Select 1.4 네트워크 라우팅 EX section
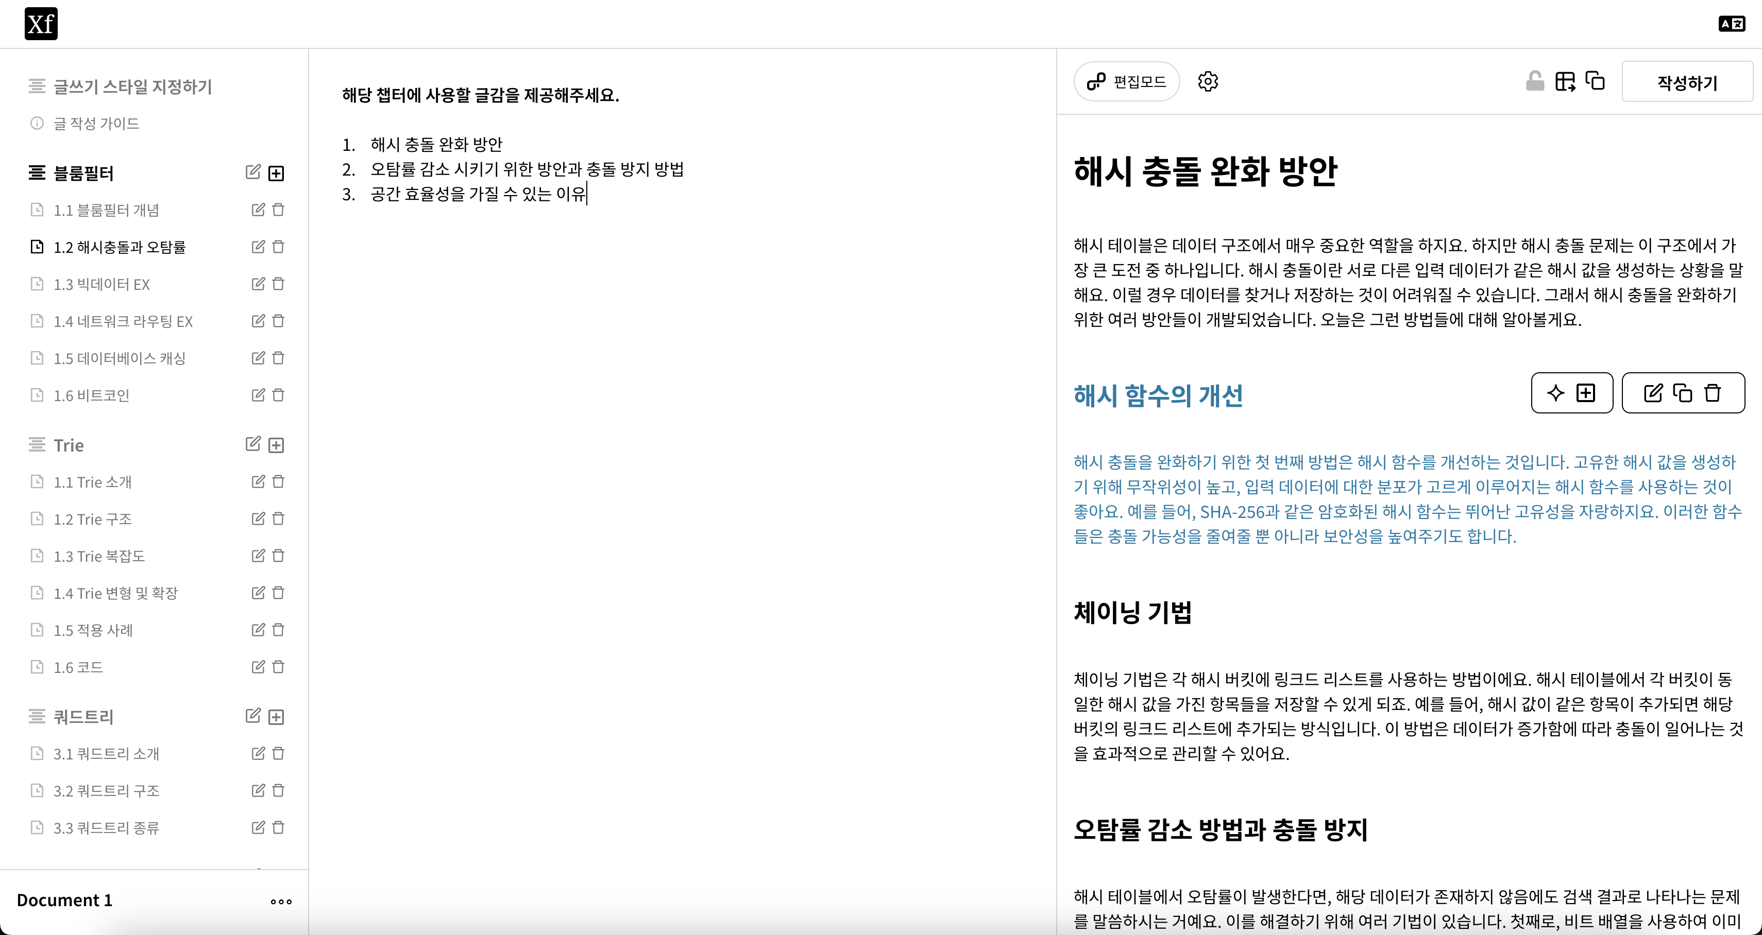Screen dimensions: 1762x935 click(x=123, y=321)
